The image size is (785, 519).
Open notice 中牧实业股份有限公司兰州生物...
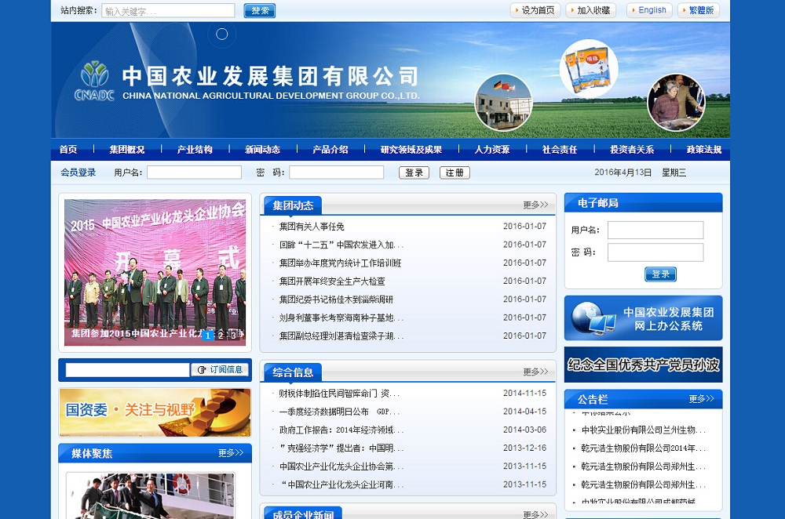tap(644, 430)
